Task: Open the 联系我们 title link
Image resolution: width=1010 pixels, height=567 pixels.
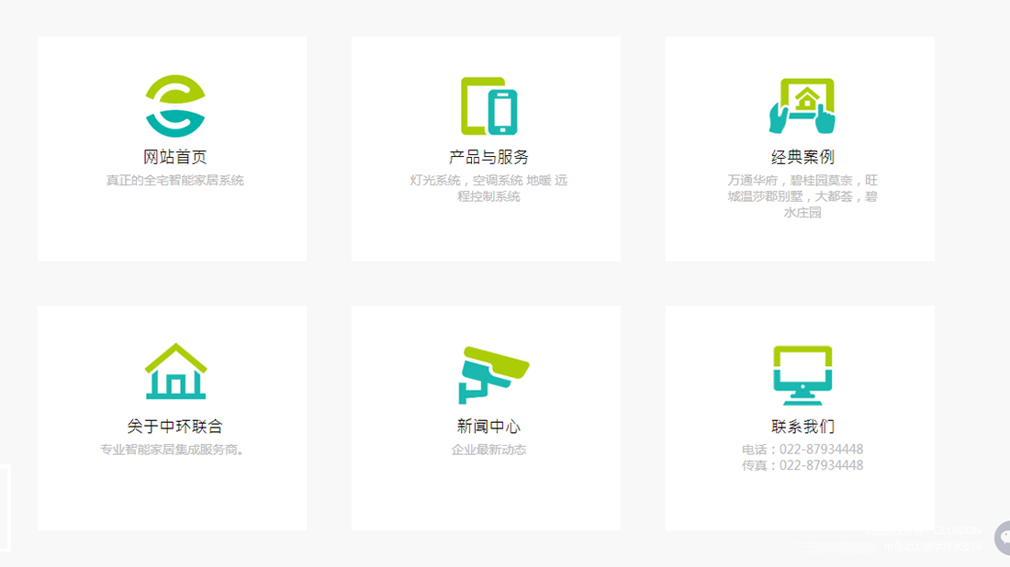Action: [802, 426]
